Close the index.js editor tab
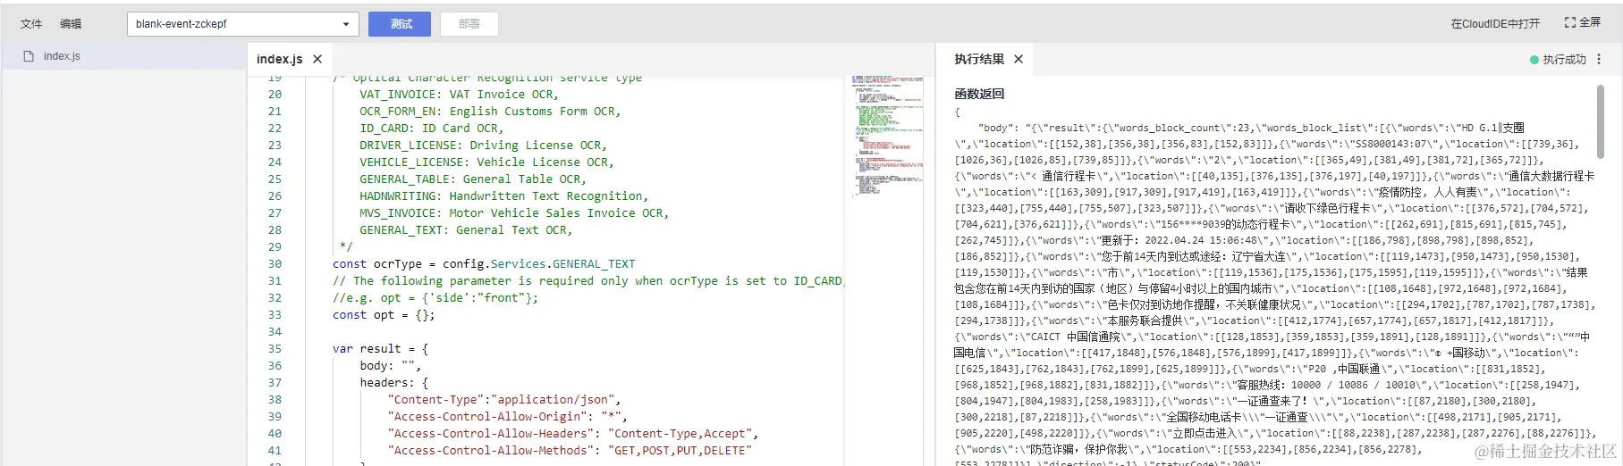The width and height of the screenshot is (1623, 466). 317,59
